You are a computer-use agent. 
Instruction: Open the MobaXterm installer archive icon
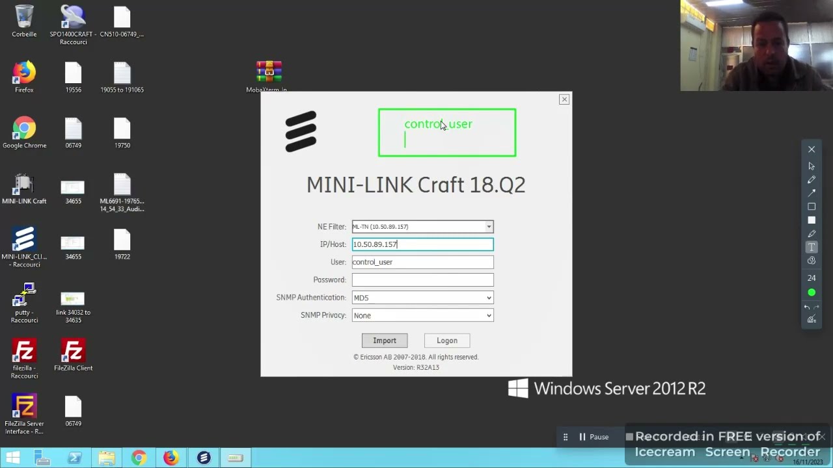click(x=268, y=77)
